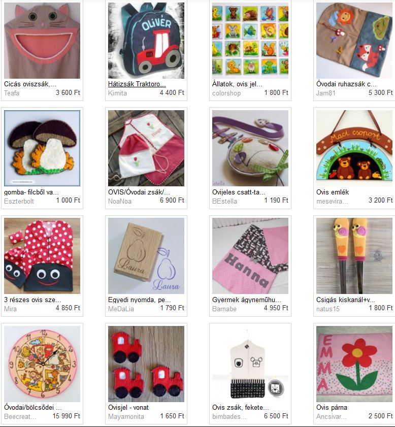The image size is (395, 427).
Task: Open the cat bag product photo
Action: 42,41
